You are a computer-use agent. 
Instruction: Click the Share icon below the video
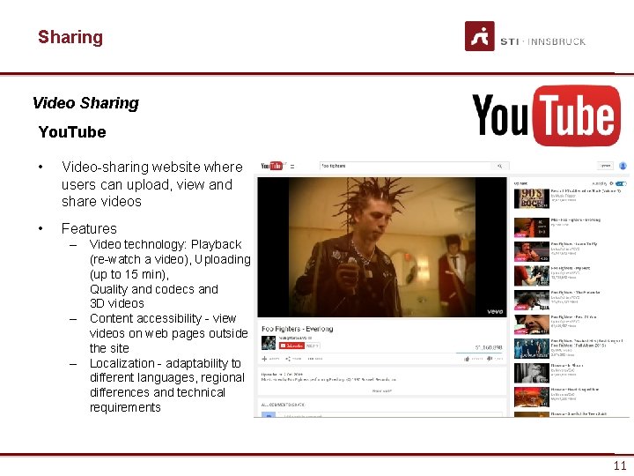pyautogui.click(x=288, y=359)
